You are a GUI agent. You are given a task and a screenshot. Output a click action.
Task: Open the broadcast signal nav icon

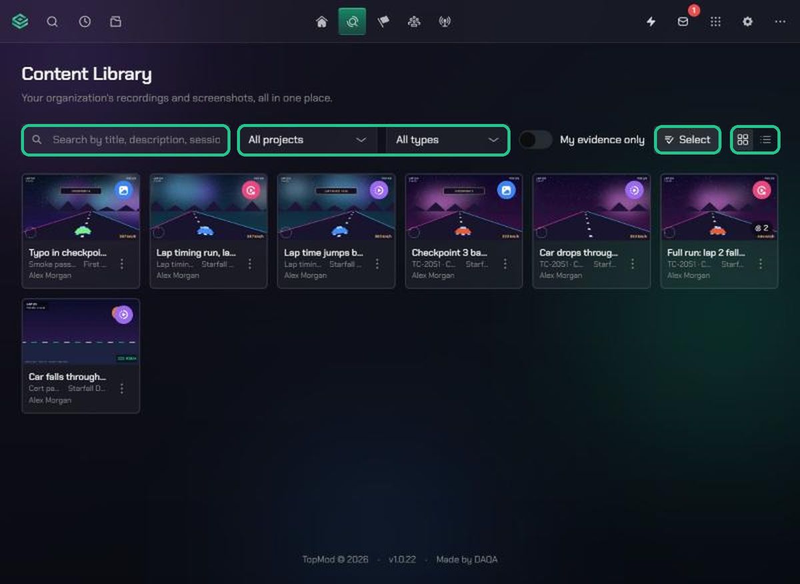pos(445,21)
